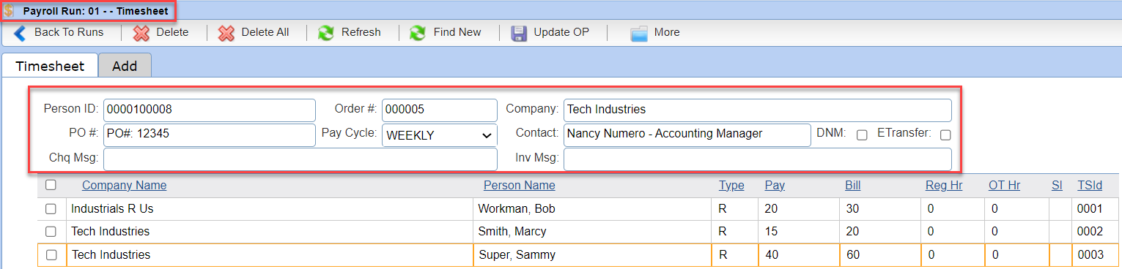Toggle the DNM checkbox
1122x269 pixels.
(862, 134)
